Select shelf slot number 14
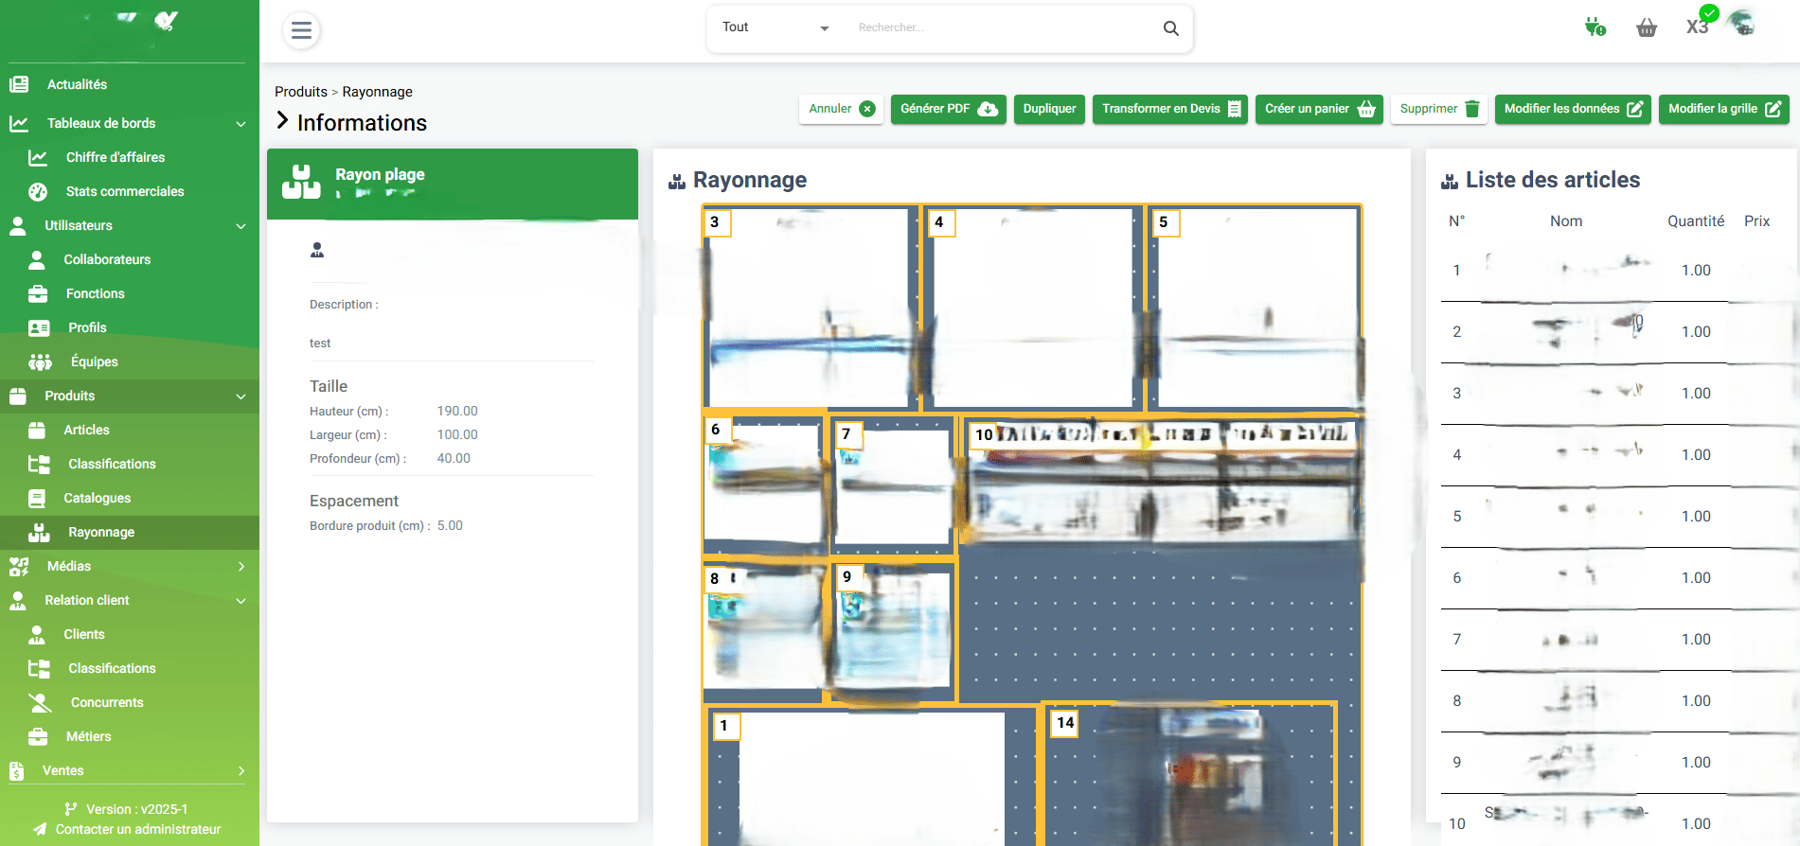1800x846 pixels. 1066,723
